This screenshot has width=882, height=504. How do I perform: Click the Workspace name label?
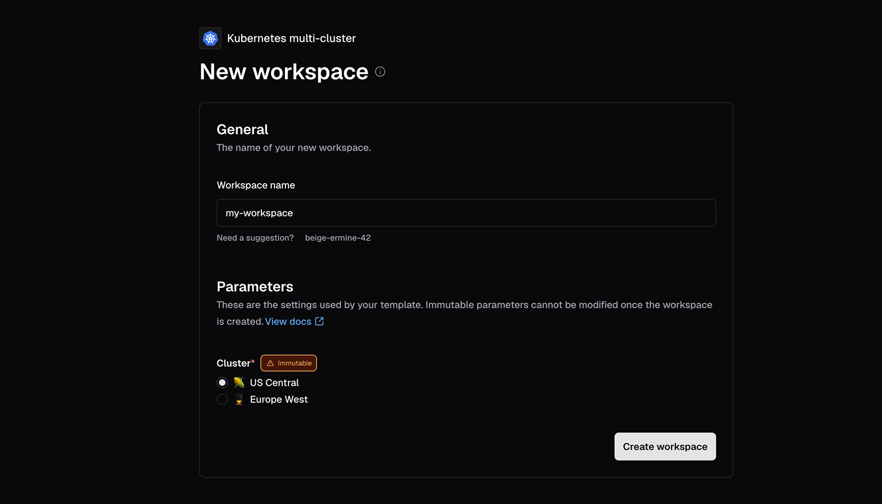(256, 185)
